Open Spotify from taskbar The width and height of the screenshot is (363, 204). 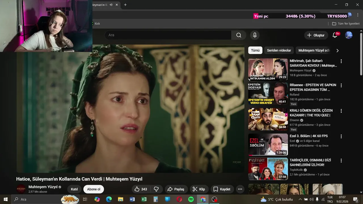(x=191, y=199)
